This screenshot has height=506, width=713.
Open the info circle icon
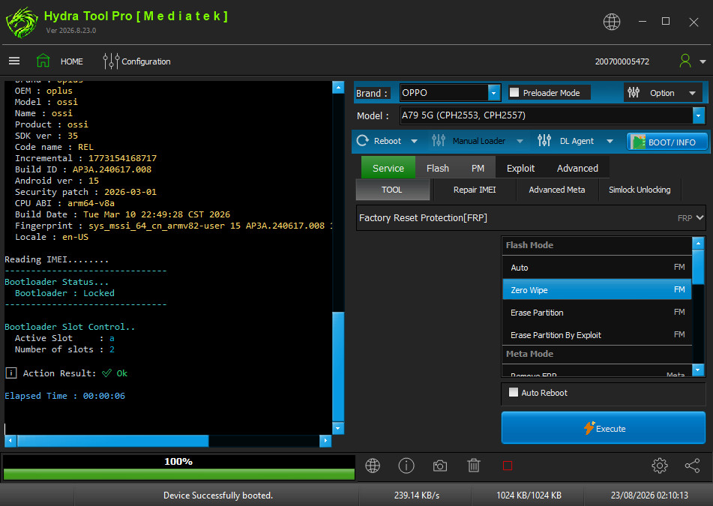coord(406,466)
